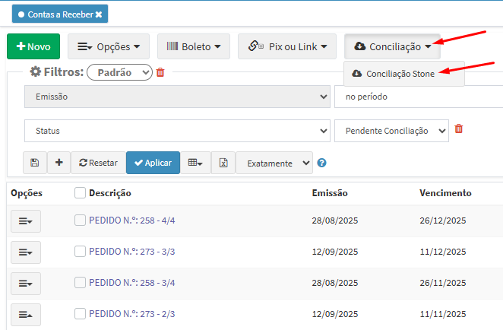Open the Exatamente match mode dropdown
Screen dimensions: 503x330
274,163
